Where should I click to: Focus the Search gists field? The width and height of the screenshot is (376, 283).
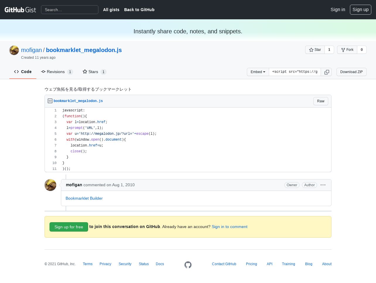(x=70, y=10)
